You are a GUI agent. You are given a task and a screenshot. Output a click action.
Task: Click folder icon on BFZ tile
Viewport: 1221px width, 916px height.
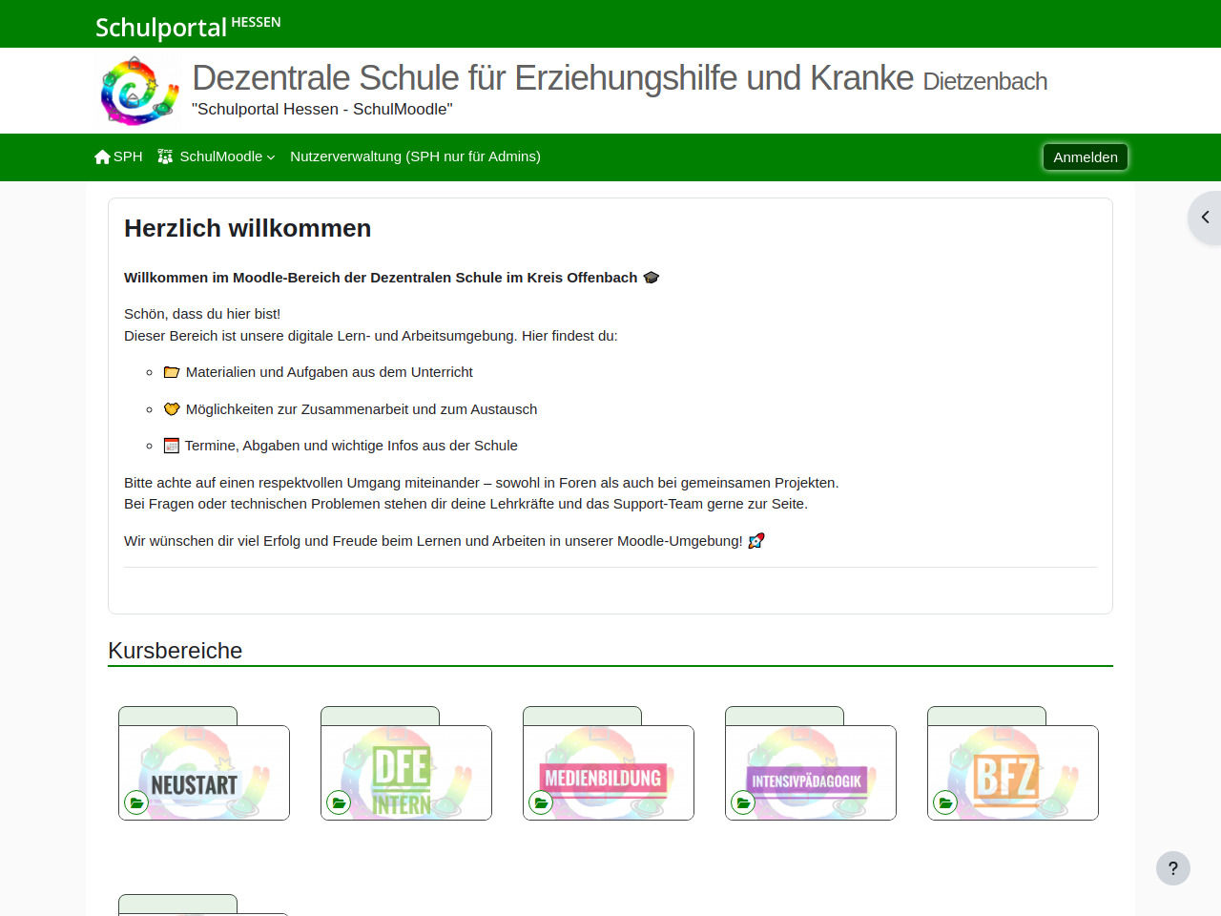pyautogui.click(x=945, y=802)
